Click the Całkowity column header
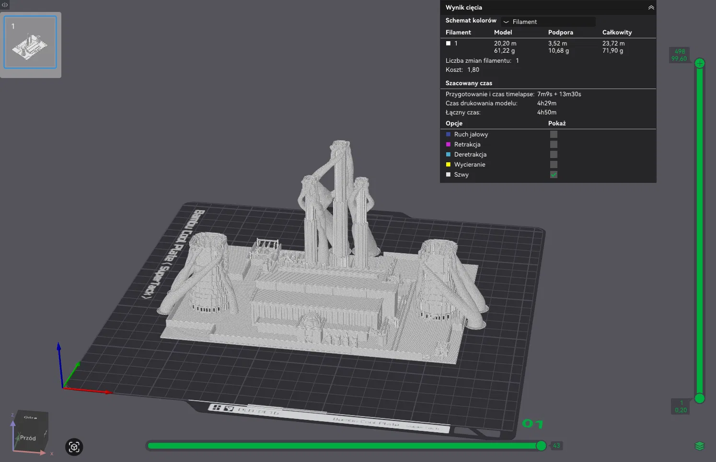Screen dimensions: 716x462 617,33
